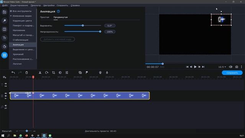The height and width of the screenshot is (138, 245).
Task: Open the Редактирование menu
Action: (x=19, y=5)
